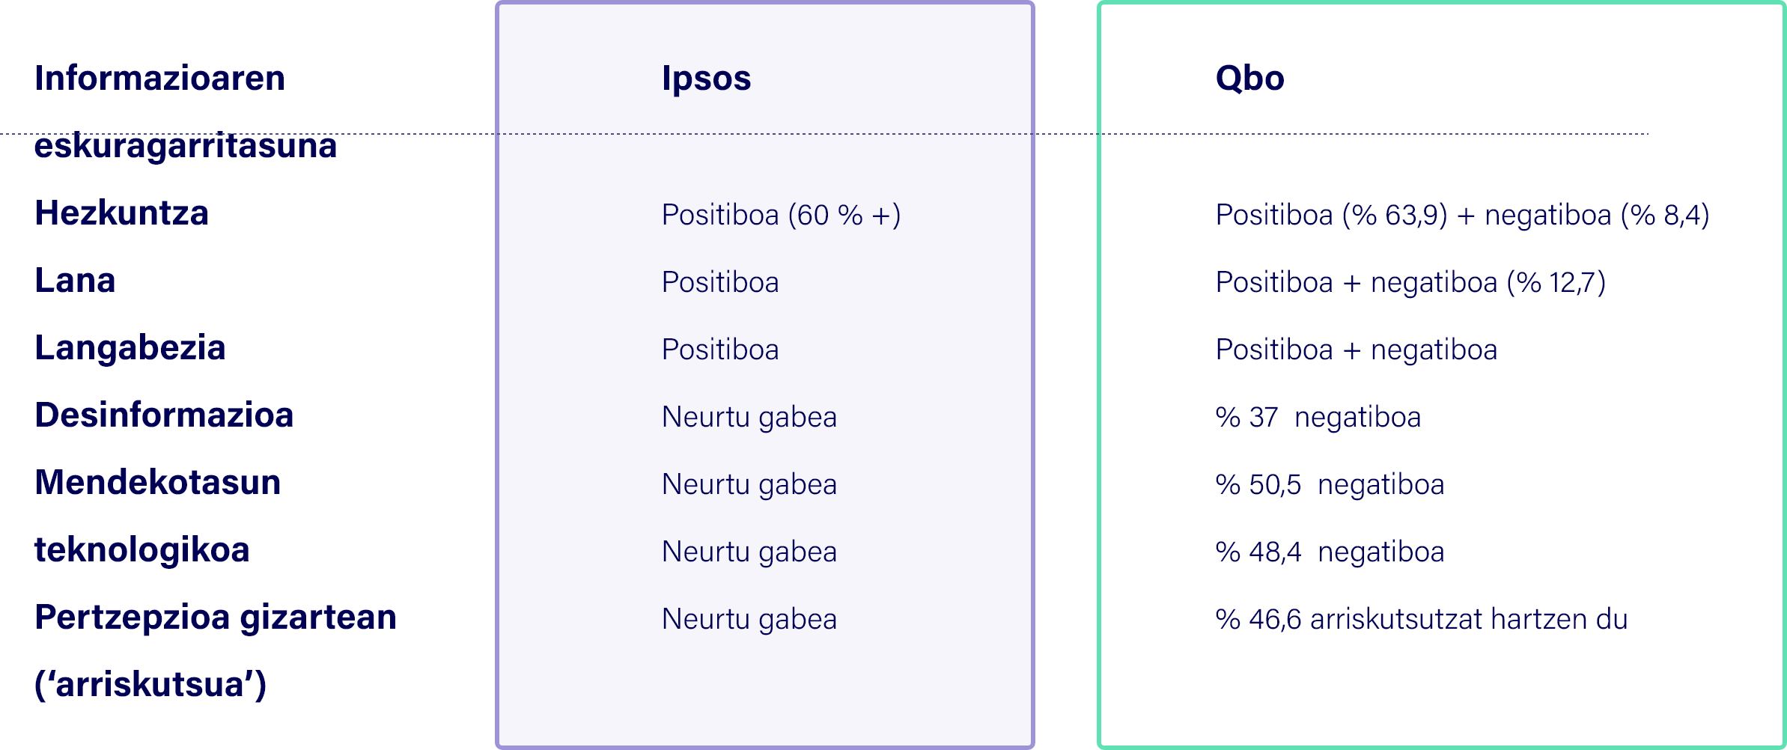The width and height of the screenshot is (1787, 750).
Task: Click the Ipsos 'Positiboa (60 % +)' cell
Action: pos(781,216)
